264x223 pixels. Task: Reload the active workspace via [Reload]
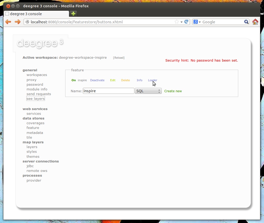pos(119,57)
